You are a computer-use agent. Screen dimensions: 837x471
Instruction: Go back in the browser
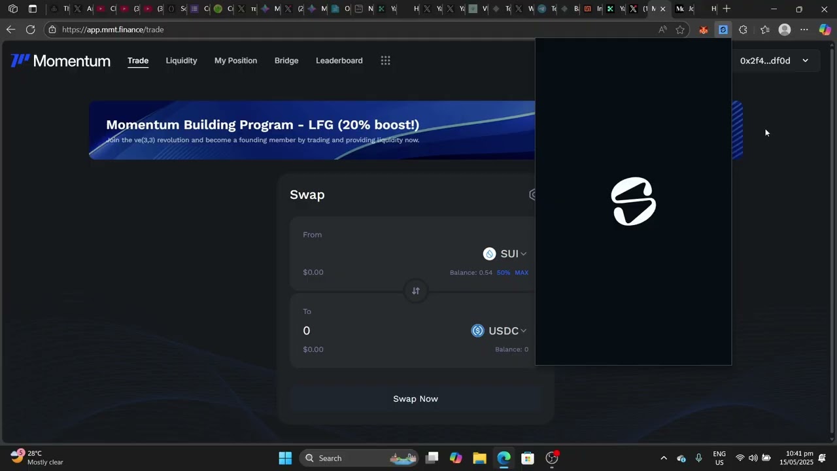point(10,29)
